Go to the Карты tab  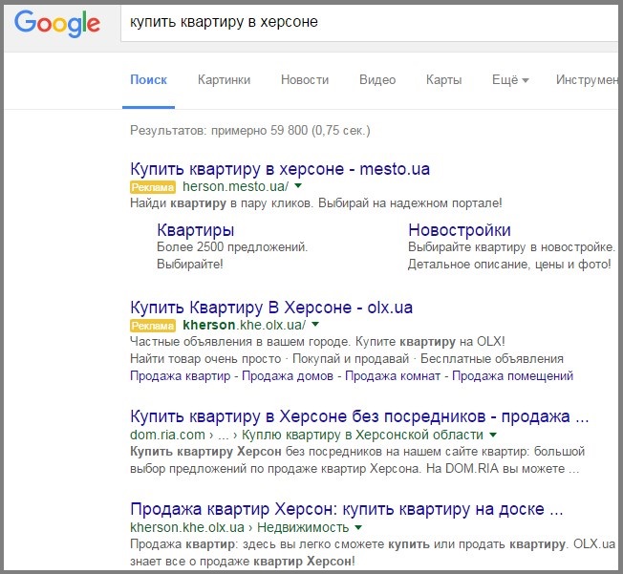[x=443, y=80]
